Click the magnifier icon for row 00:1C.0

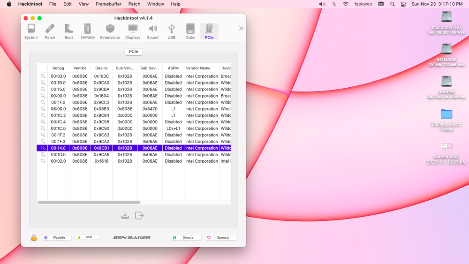(x=43, y=128)
